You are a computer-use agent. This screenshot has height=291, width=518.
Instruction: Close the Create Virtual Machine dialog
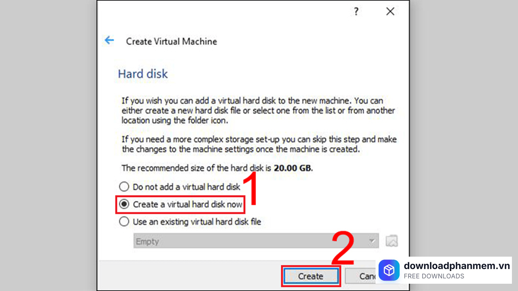[x=390, y=11]
